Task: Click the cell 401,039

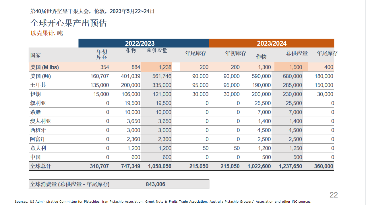Action: pos(131,76)
